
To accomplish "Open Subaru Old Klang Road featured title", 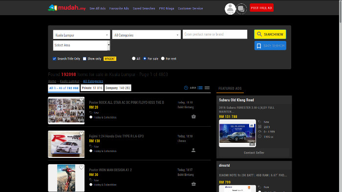I will click(236, 100).
